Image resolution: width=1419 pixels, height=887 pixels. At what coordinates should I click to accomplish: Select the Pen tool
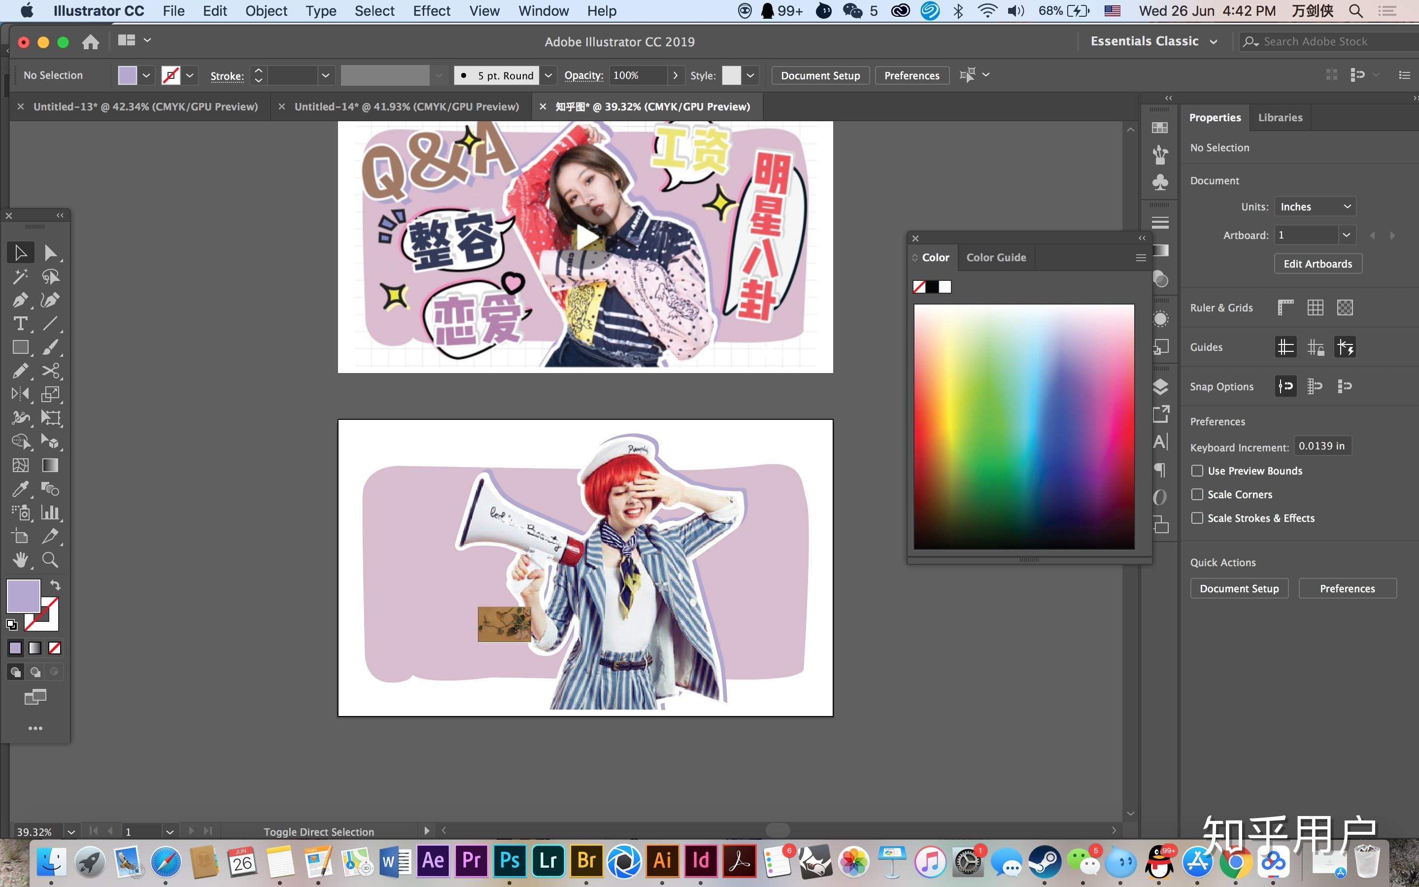point(20,301)
